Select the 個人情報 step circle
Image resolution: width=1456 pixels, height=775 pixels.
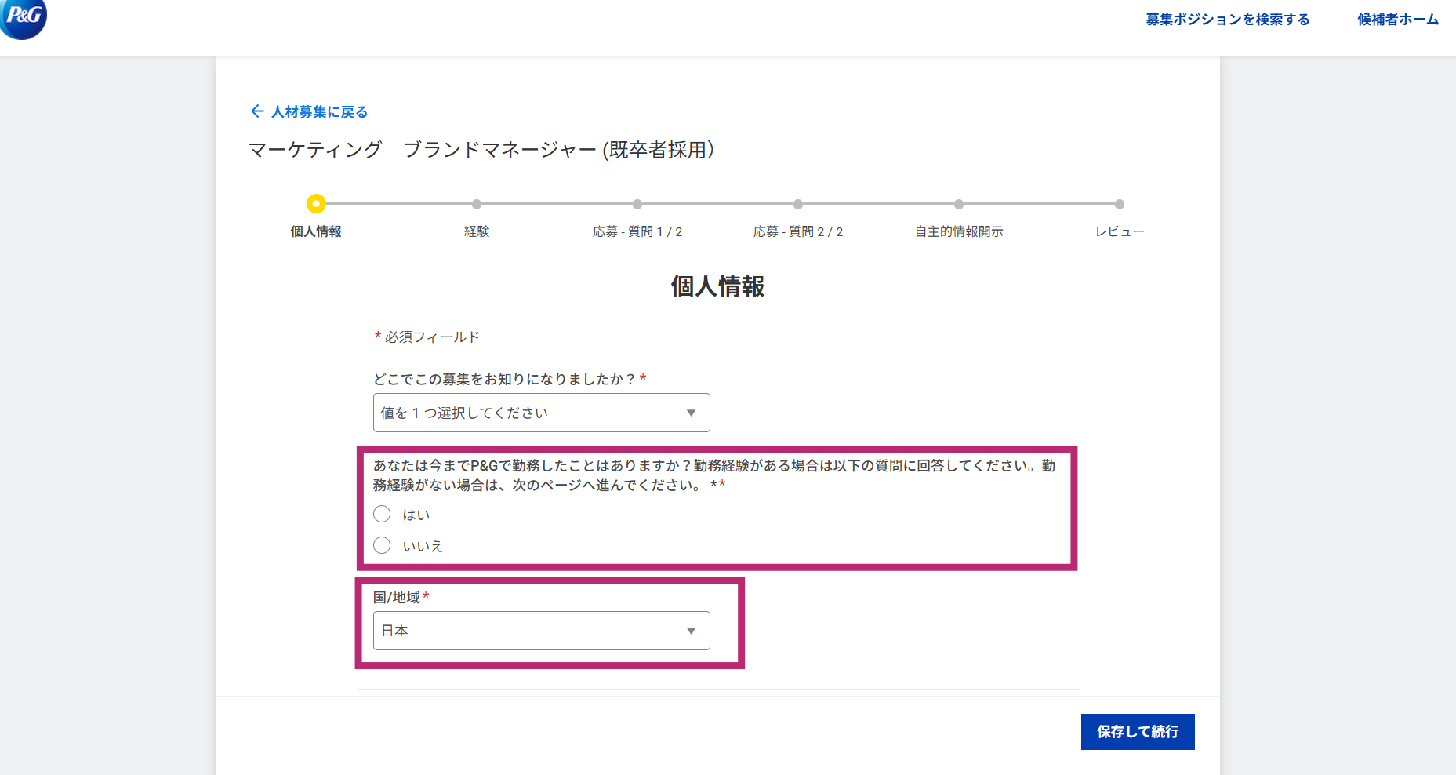[x=316, y=204]
